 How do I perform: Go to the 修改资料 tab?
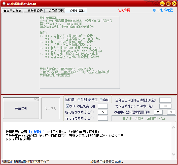pyautogui.click(x=55, y=11)
